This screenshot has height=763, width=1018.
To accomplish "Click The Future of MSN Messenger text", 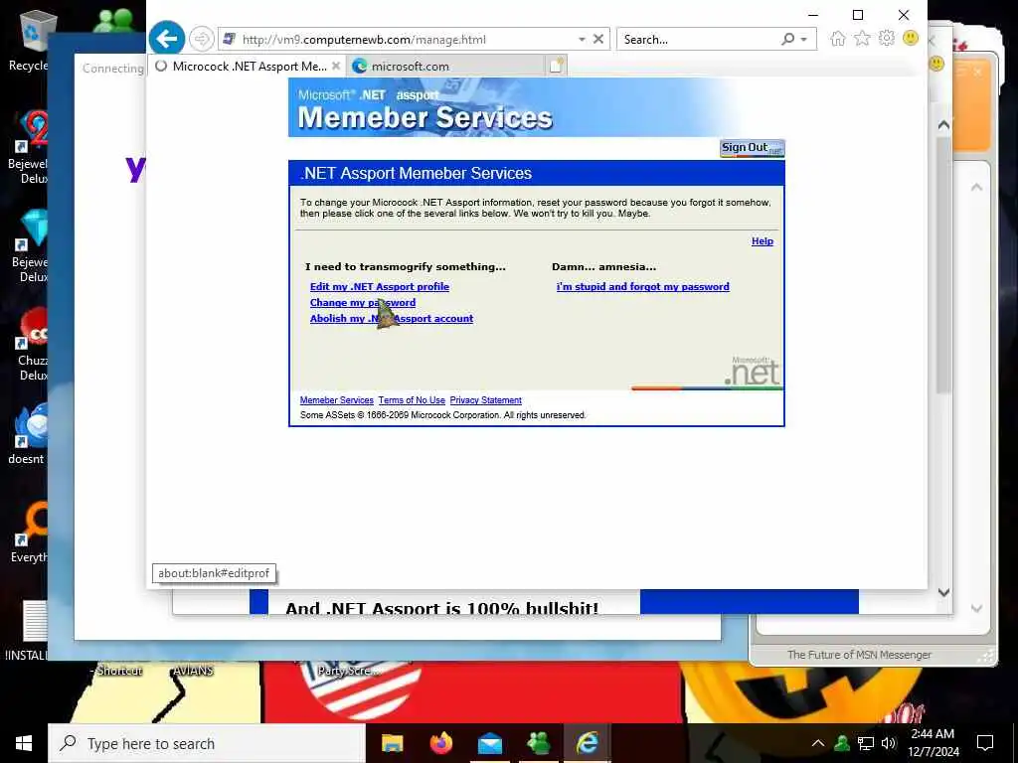I will coord(859,655).
